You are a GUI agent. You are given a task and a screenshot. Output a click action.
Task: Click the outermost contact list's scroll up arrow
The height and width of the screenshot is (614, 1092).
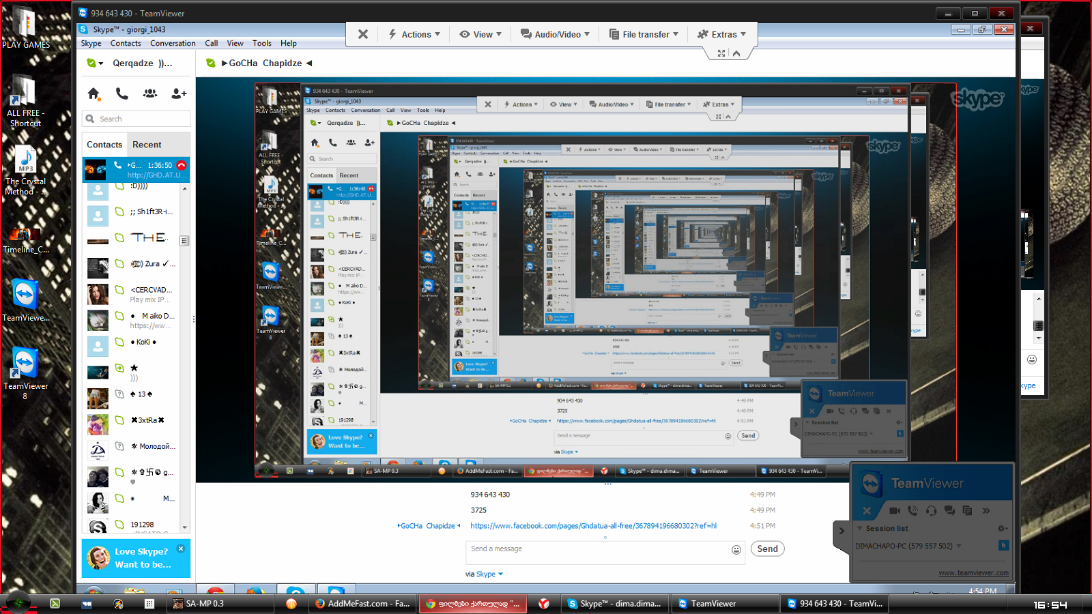(184, 188)
